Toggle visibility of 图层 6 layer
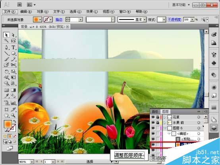 tap(153, 128)
